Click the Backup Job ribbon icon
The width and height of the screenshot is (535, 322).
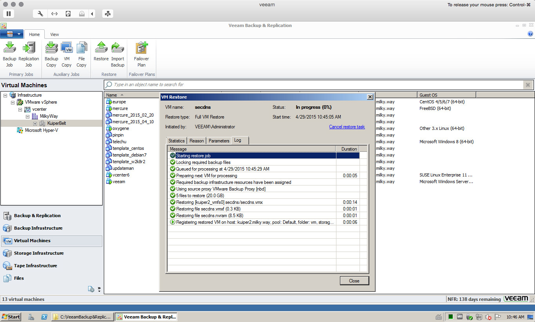click(x=9, y=54)
